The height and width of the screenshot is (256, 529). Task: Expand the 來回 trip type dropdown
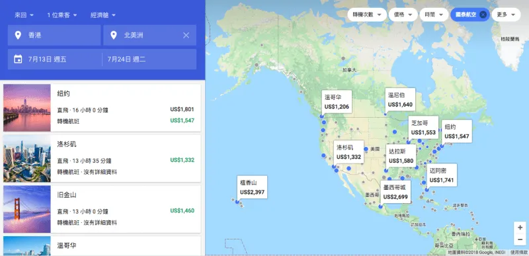click(x=24, y=15)
